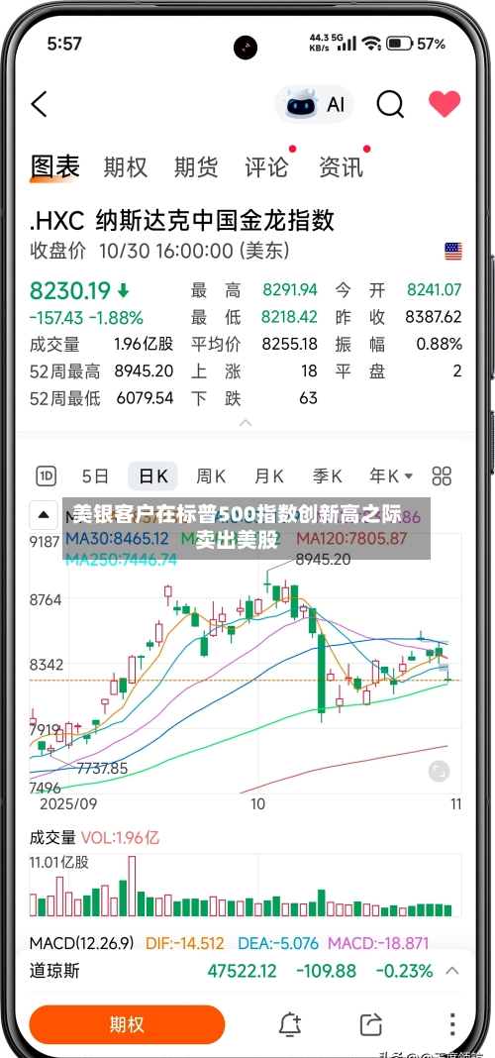The height and width of the screenshot is (1058, 495).
Task: Expand the index ticker chevron
Action: (x=451, y=972)
